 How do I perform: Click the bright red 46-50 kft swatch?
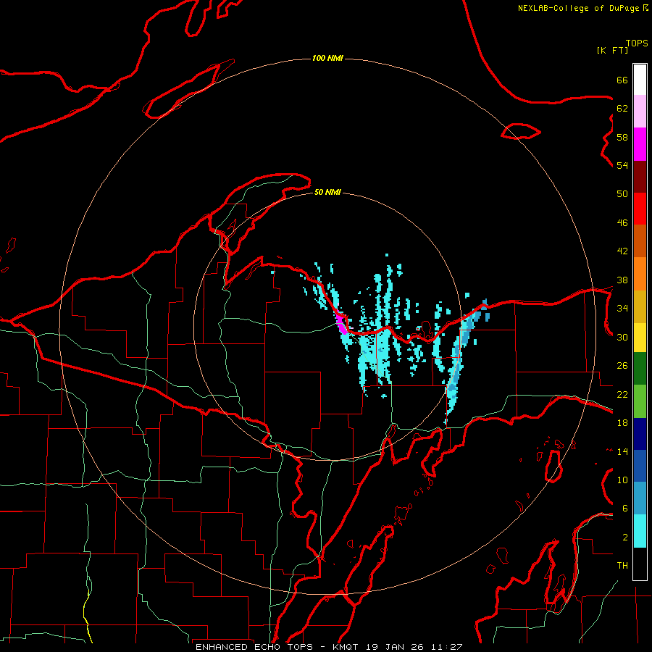[x=640, y=209]
